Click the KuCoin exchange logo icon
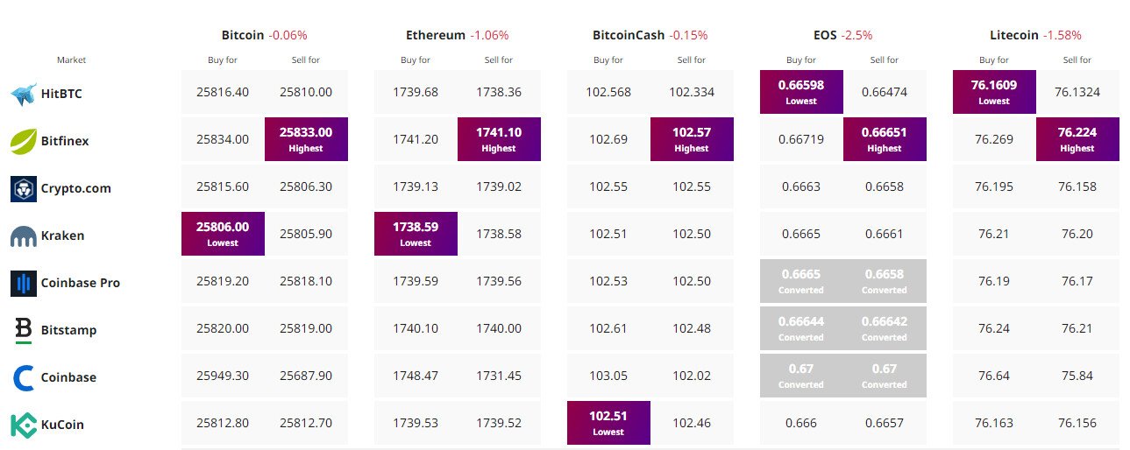 pyautogui.click(x=23, y=425)
